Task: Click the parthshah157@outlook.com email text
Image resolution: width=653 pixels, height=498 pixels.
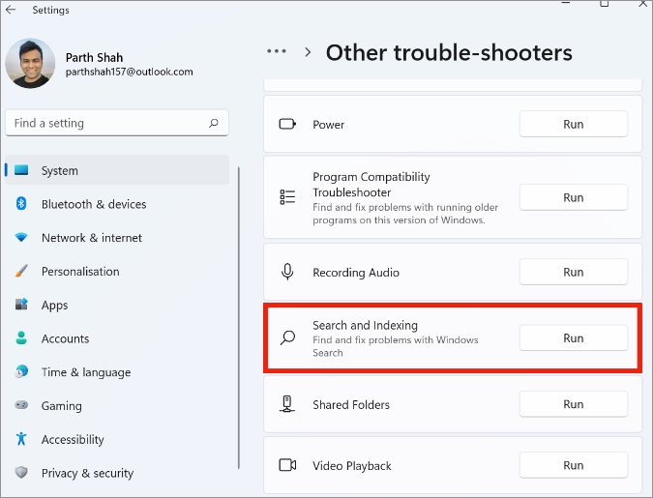Action: 129,72
